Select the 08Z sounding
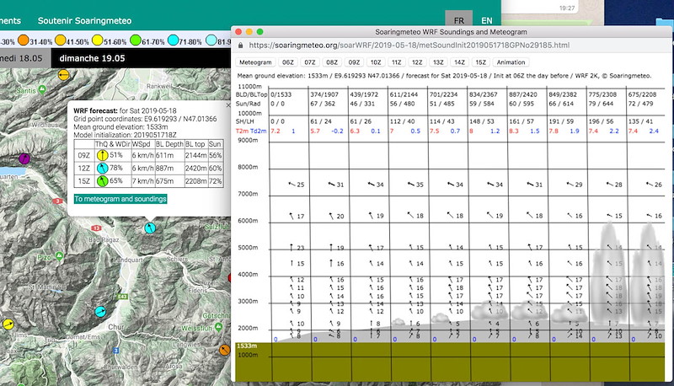This screenshot has width=674, height=386. [x=331, y=62]
